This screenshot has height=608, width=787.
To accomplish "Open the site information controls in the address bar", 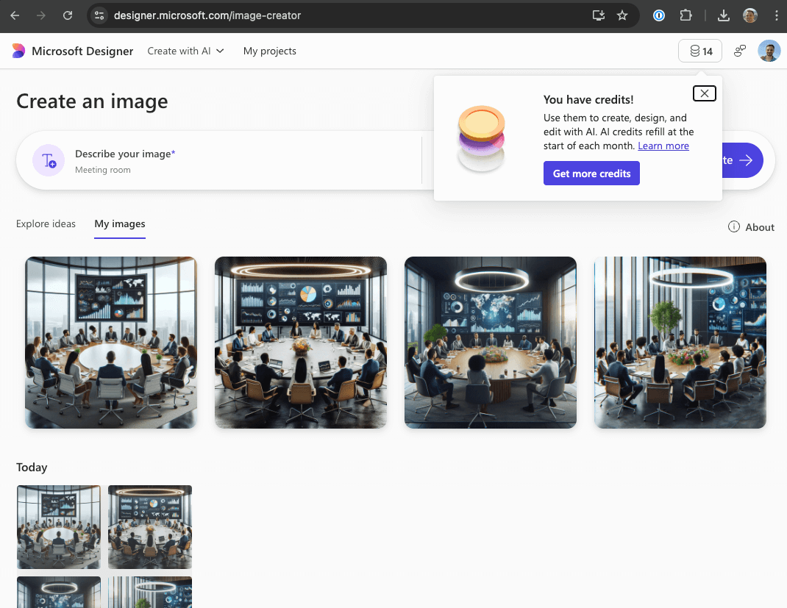I will click(99, 15).
